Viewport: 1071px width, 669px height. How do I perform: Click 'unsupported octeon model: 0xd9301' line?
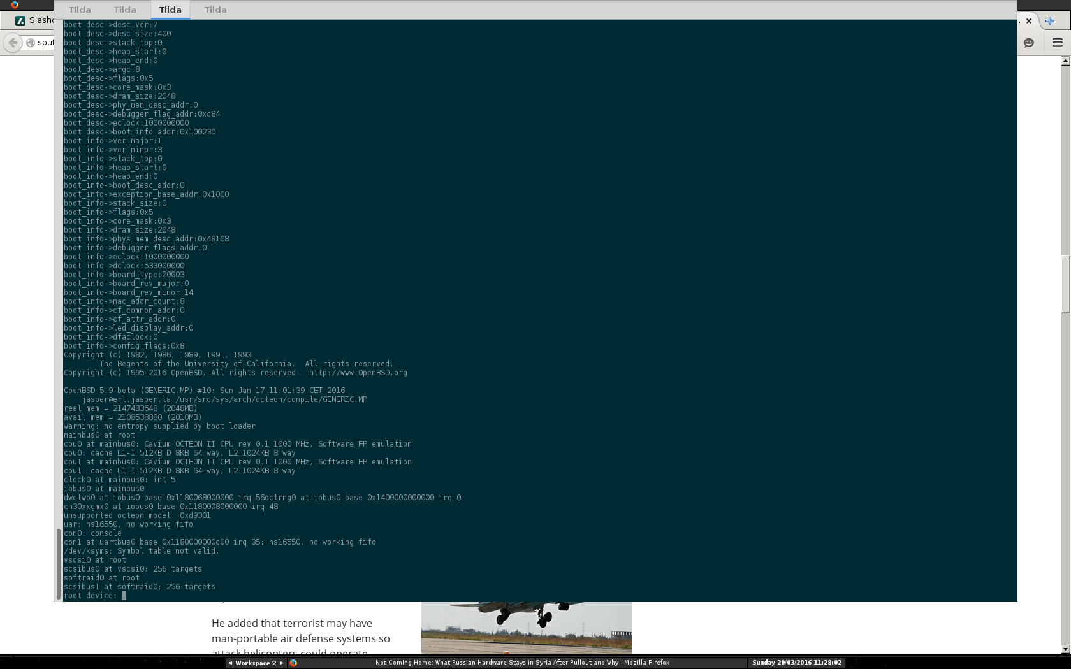click(x=137, y=515)
